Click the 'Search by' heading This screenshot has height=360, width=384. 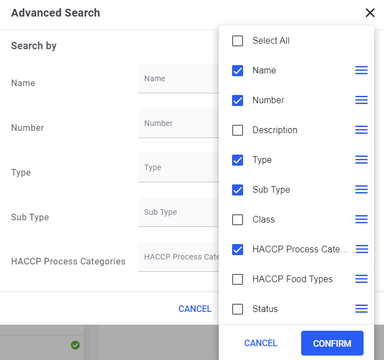(x=34, y=46)
